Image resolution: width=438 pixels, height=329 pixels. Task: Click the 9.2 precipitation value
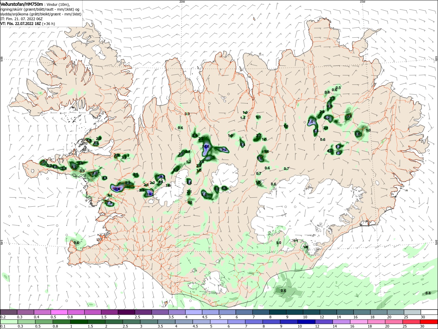224,150
